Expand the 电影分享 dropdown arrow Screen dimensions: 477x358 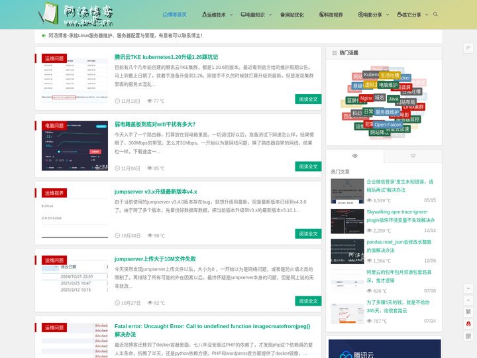388,15
